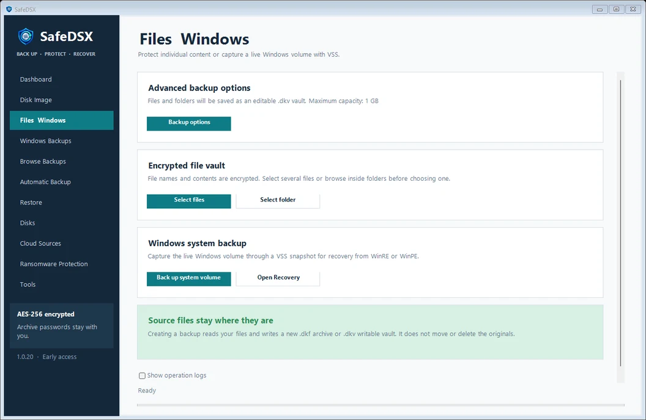
Task: Click the bottom progress bar
Action: point(381,405)
